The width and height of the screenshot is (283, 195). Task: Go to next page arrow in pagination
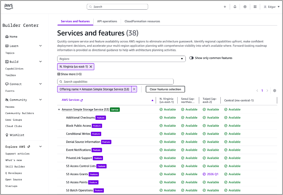pos(267,91)
